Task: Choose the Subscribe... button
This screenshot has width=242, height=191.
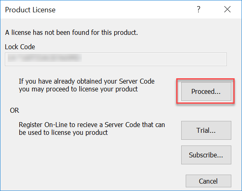Action: point(206,155)
